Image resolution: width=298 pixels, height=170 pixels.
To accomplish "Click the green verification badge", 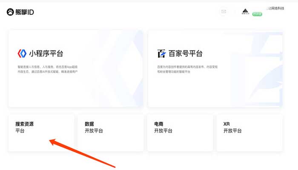I will [x=257, y=14].
